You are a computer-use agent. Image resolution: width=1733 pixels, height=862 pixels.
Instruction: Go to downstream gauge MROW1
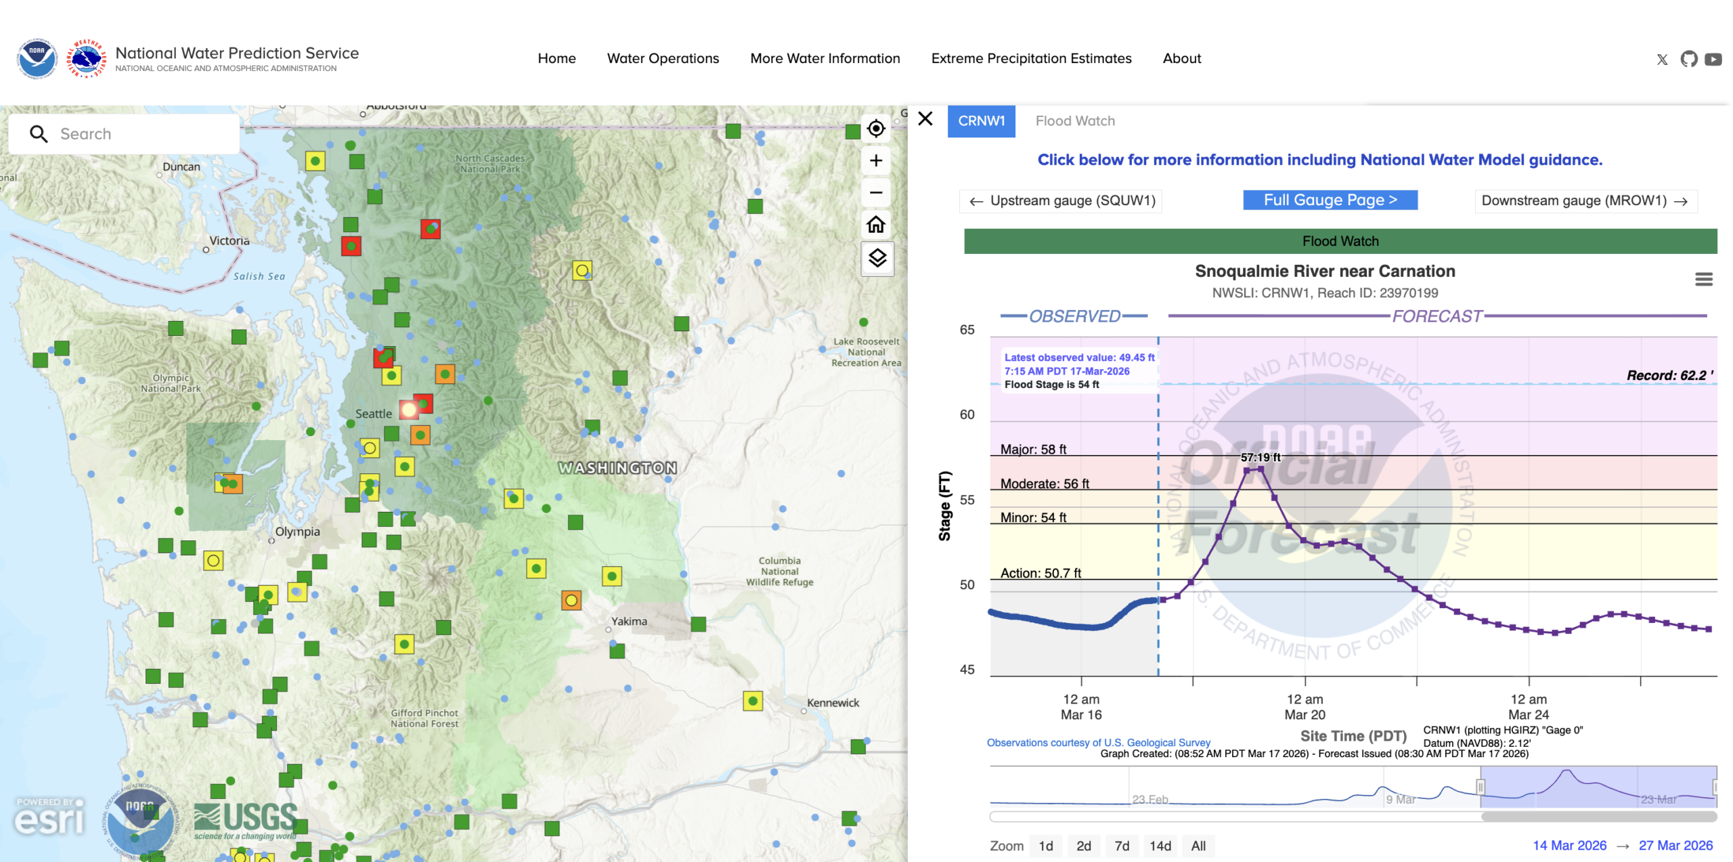point(1585,200)
